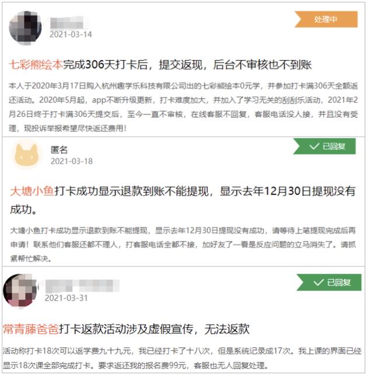Open complaint title about 306天打卡 cashback
Viewport: 368px width, 376px height.
pos(188,64)
